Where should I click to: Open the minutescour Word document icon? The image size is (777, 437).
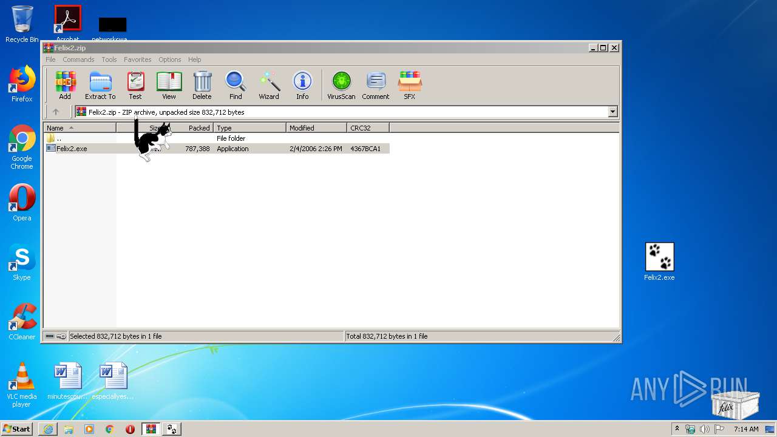[67, 381]
